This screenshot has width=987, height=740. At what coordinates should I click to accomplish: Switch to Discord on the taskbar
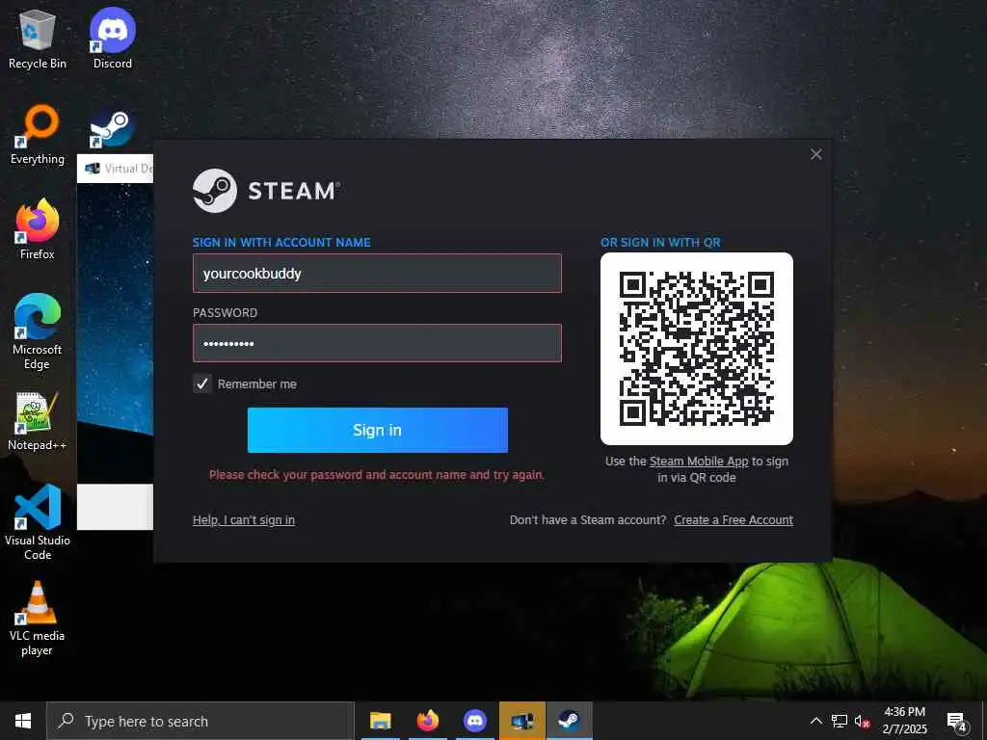[474, 721]
